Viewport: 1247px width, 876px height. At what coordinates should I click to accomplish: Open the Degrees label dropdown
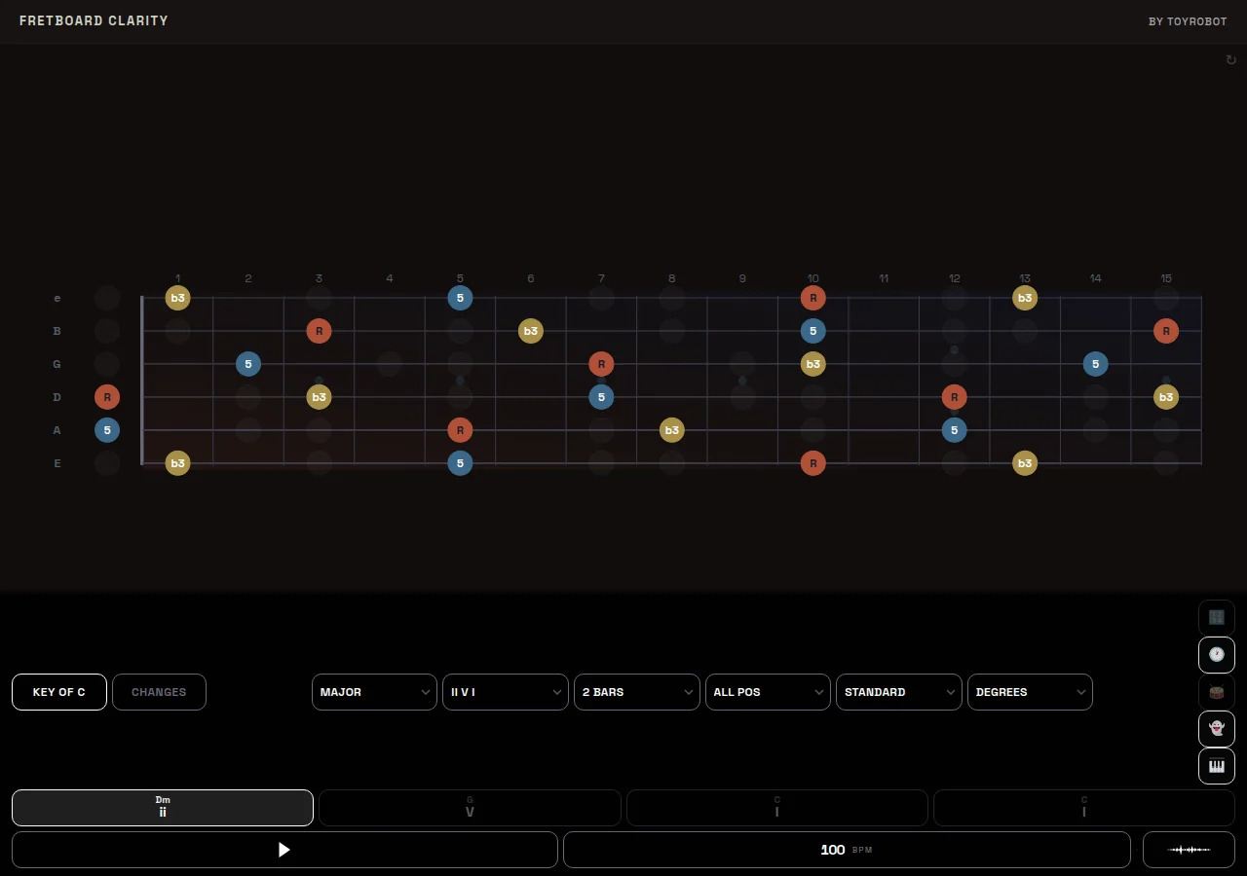(1029, 692)
